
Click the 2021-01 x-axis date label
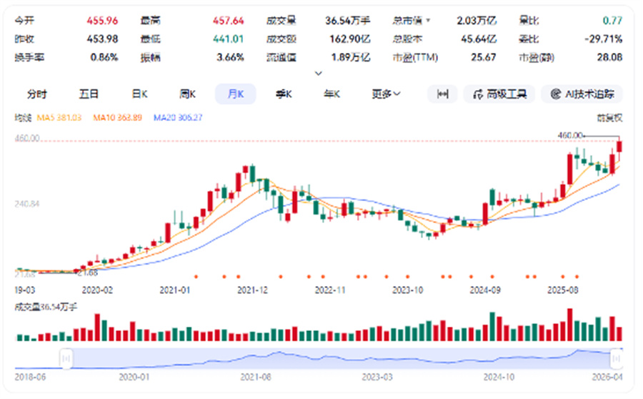click(175, 290)
